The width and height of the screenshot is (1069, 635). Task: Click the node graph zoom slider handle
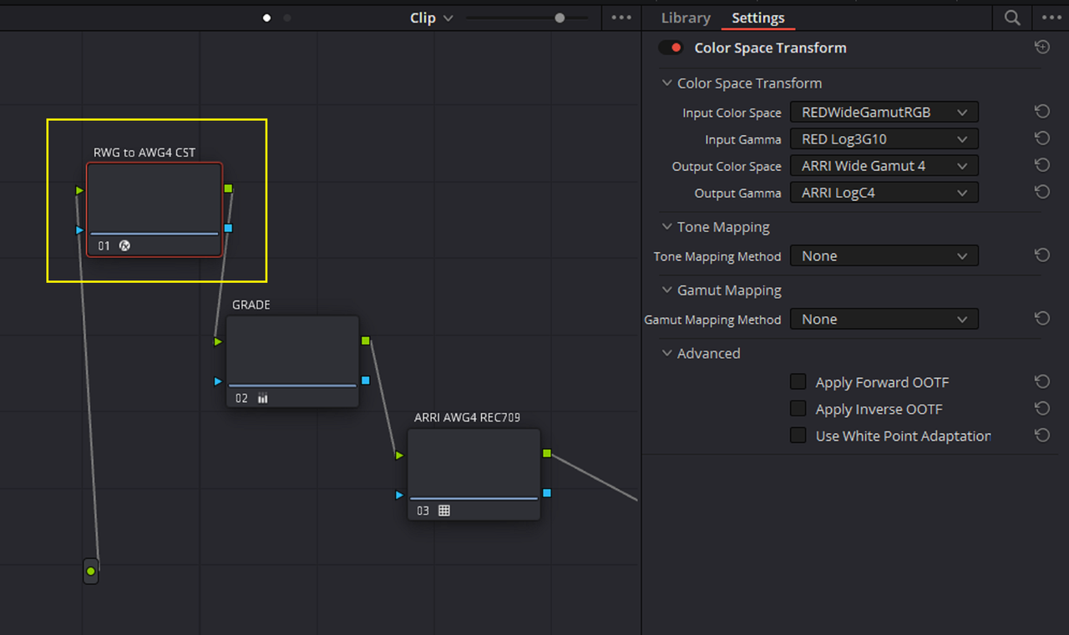click(560, 18)
